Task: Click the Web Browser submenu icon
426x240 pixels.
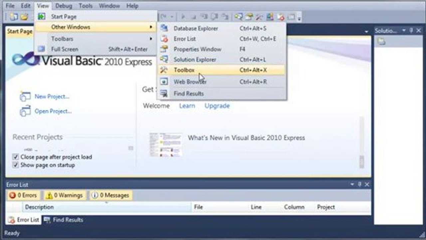Action: click(x=164, y=81)
